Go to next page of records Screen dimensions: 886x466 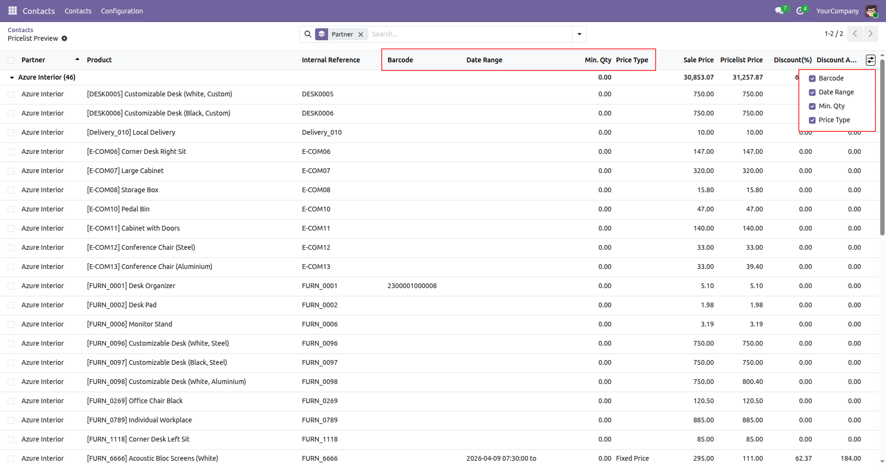click(x=870, y=34)
